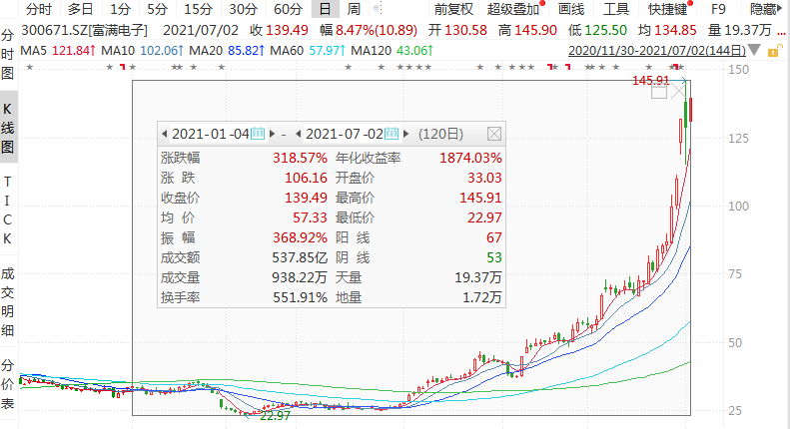
Task: Click the 均 134.85 average price in header
Action: (x=667, y=30)
